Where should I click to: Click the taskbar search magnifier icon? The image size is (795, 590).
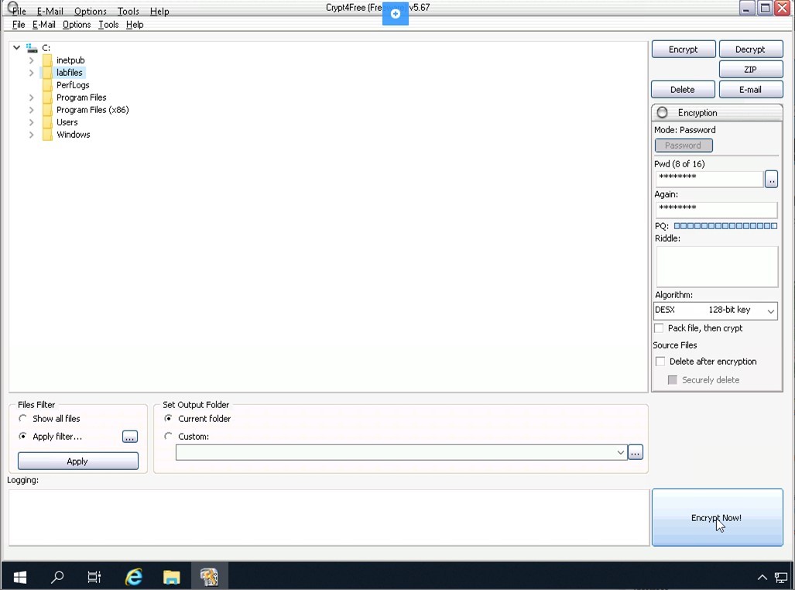pyautogui.click(x=57, y=577)
